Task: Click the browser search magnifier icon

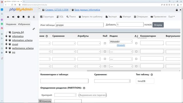Action: (170, 1)
